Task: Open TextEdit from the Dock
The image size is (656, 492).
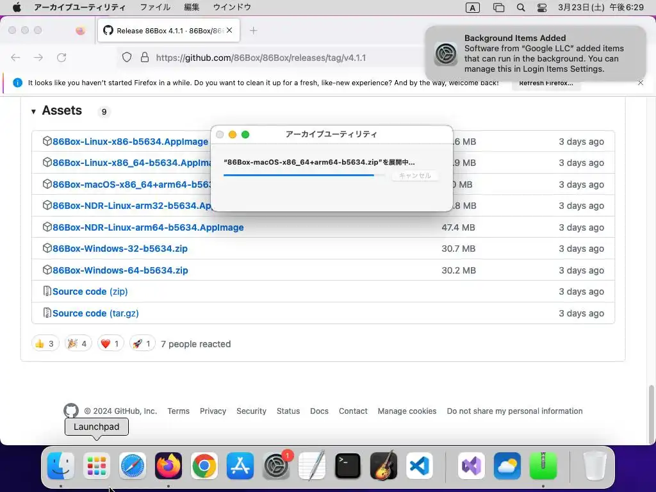Action: pyautogui.click(x=312, y=466)
